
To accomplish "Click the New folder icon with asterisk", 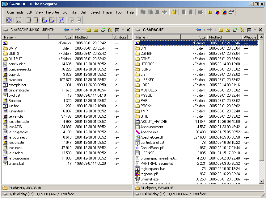I will point(174,12).
